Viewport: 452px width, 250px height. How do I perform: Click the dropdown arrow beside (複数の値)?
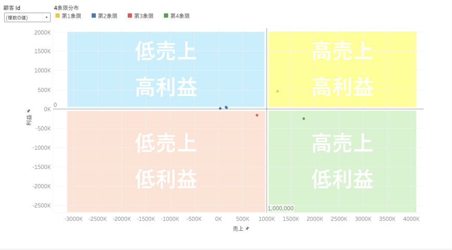click(x=46, y=18)
